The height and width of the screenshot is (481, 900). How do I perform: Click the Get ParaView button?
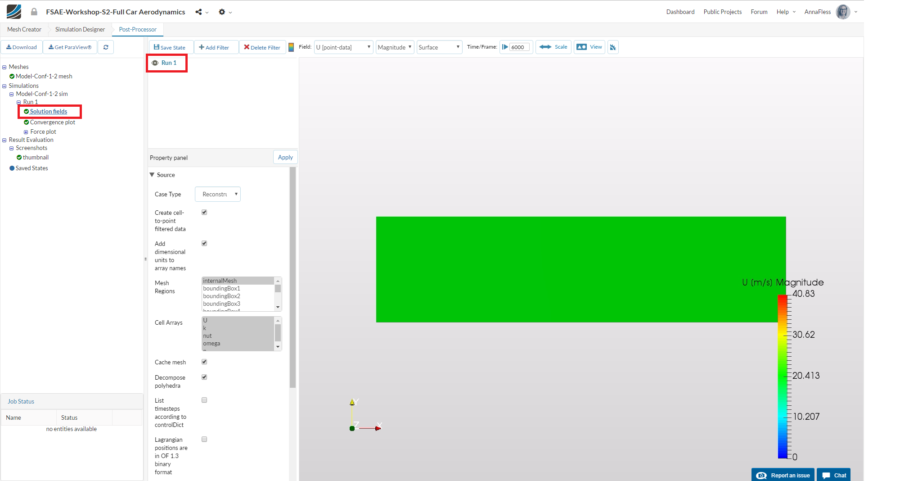pos(70,47)
